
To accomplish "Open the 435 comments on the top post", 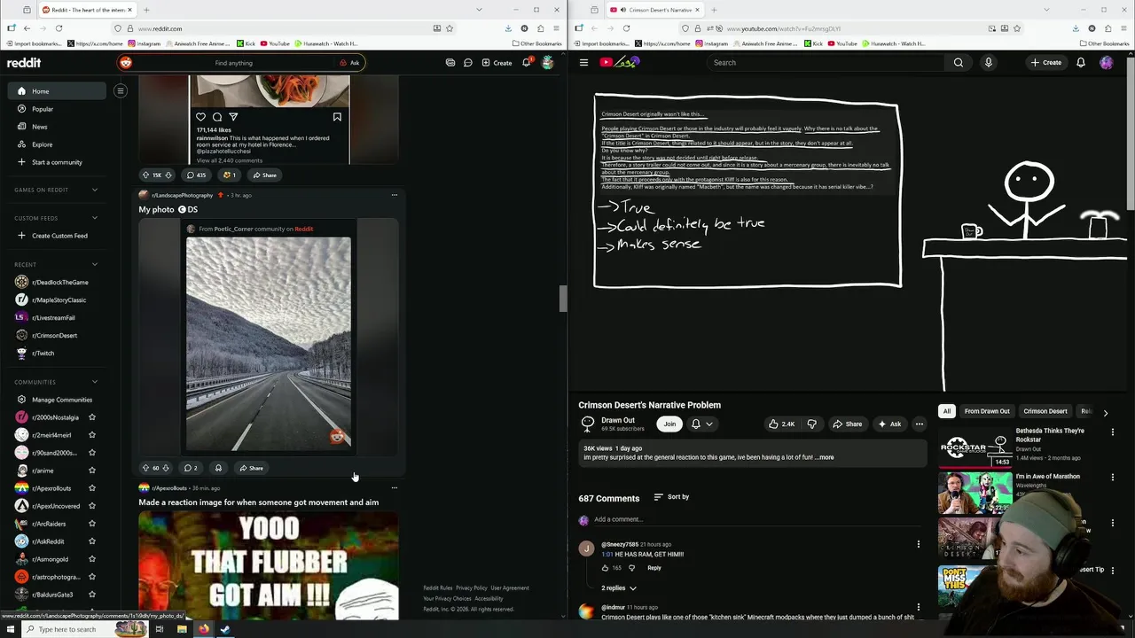I will (196, 175).
